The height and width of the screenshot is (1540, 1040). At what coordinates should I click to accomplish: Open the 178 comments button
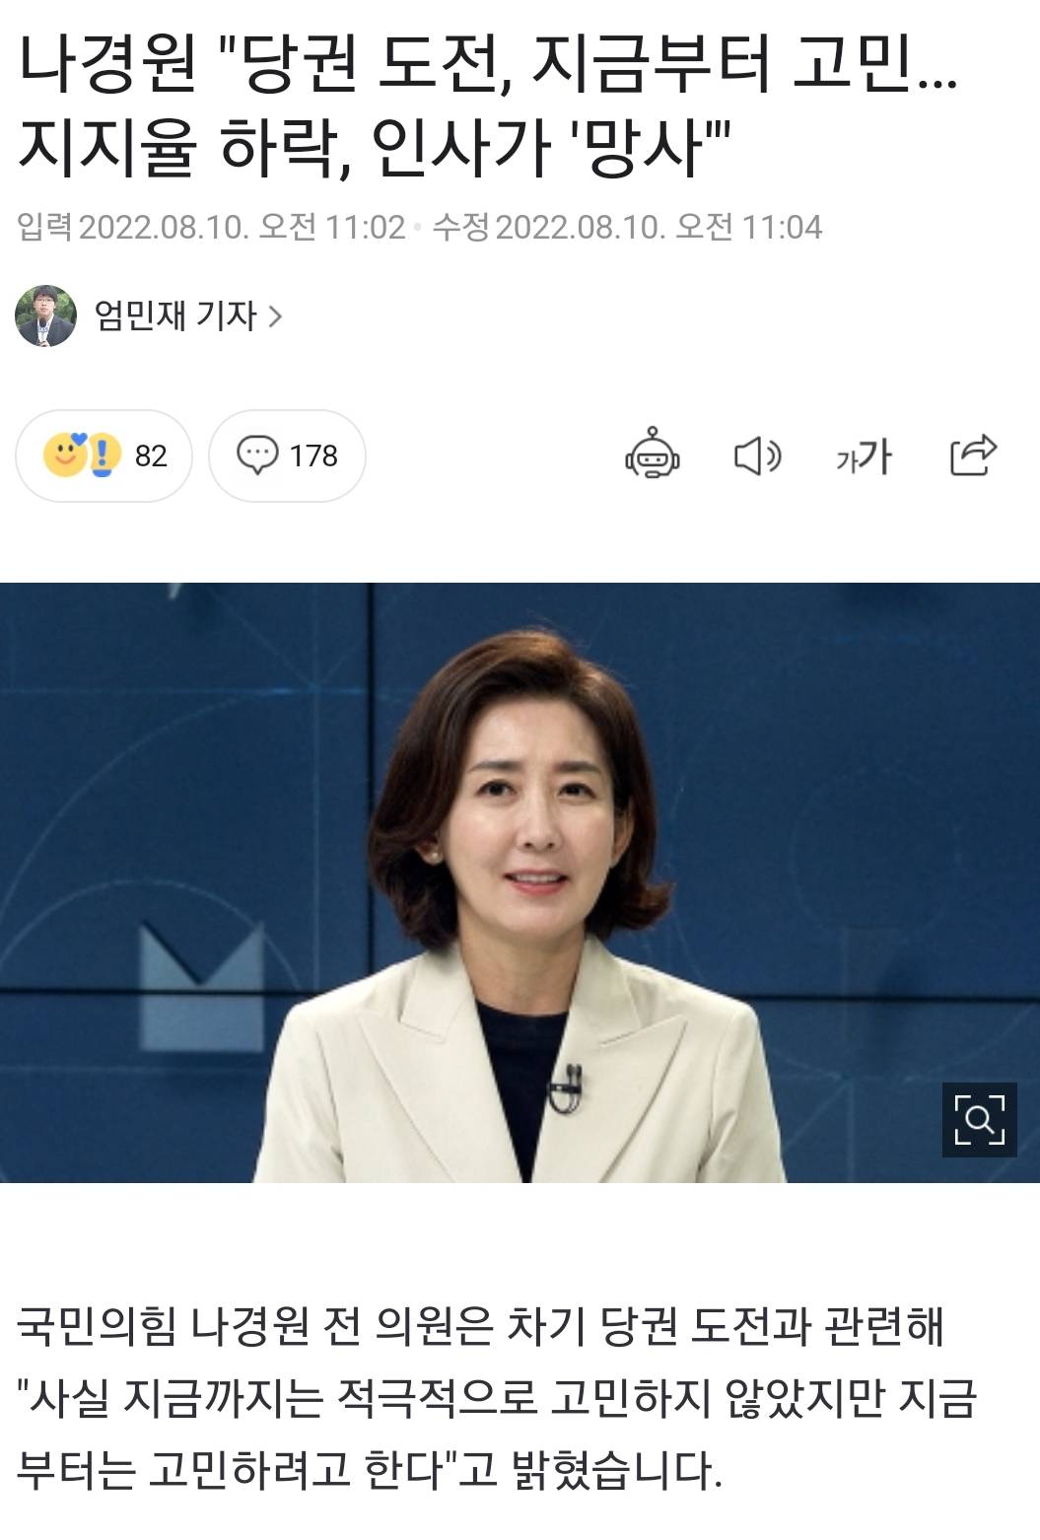click(x=287, y=455)
